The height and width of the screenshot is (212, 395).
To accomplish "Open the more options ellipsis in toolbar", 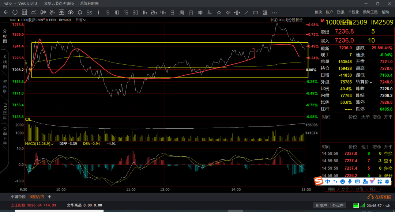I will [x=274, y=12].
